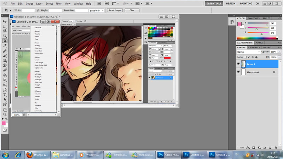Viewport: 283px width, 159px height.
Task: Click the layer style fx icon
Action: point(248,148)
